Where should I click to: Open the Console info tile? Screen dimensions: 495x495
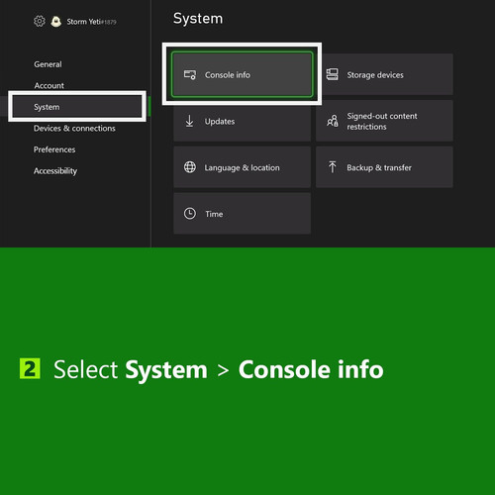point(242,74)
